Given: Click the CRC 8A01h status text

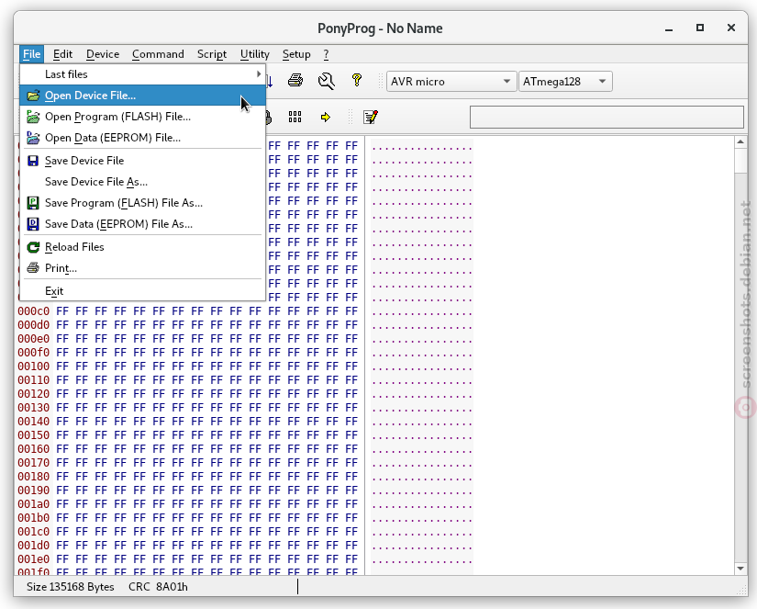Looking at the screenshot, I should coord(159,587).
